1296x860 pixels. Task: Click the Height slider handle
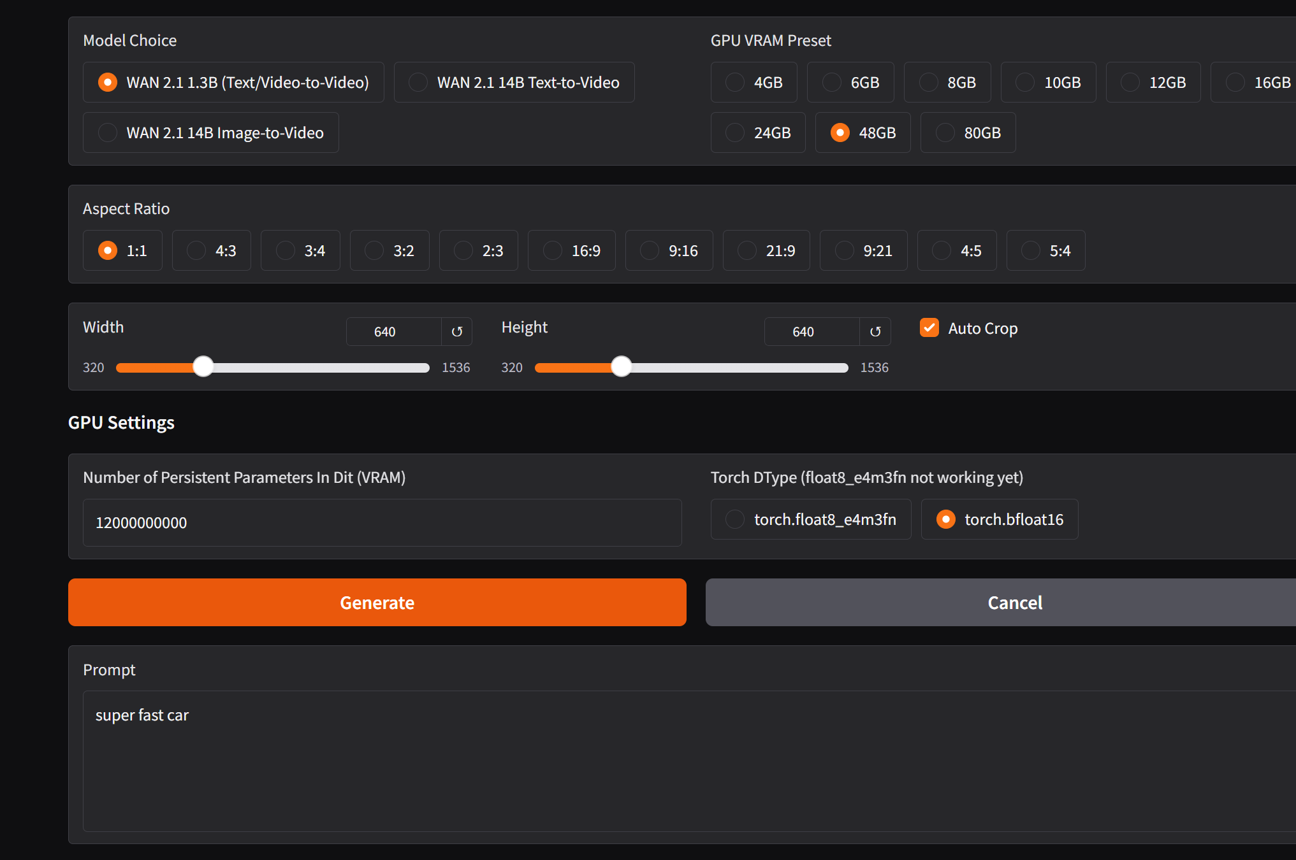pyautogui.click(x=622, y=367)
